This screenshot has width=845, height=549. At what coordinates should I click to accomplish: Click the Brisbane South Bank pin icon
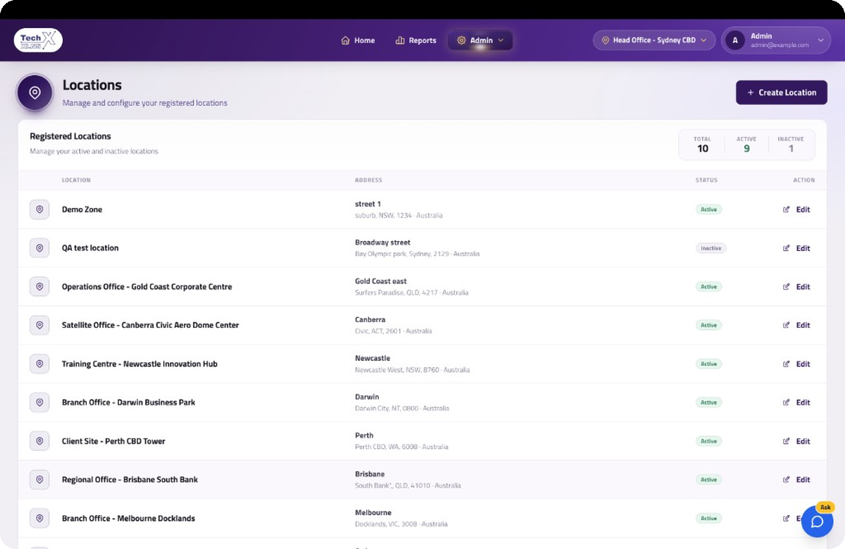39,479
